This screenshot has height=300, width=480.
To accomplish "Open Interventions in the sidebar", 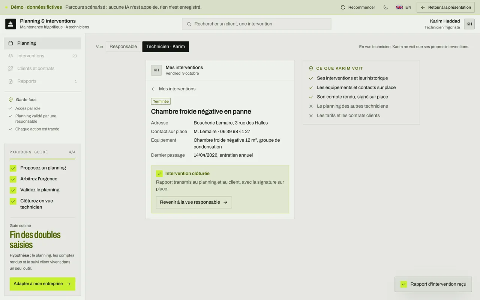I will click(42, 56).
